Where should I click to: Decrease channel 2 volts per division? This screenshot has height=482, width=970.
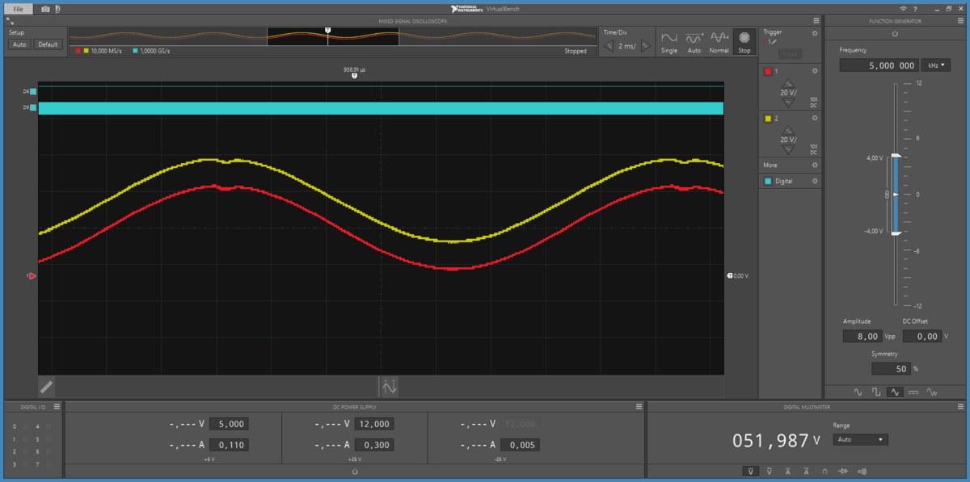(787, 149)
